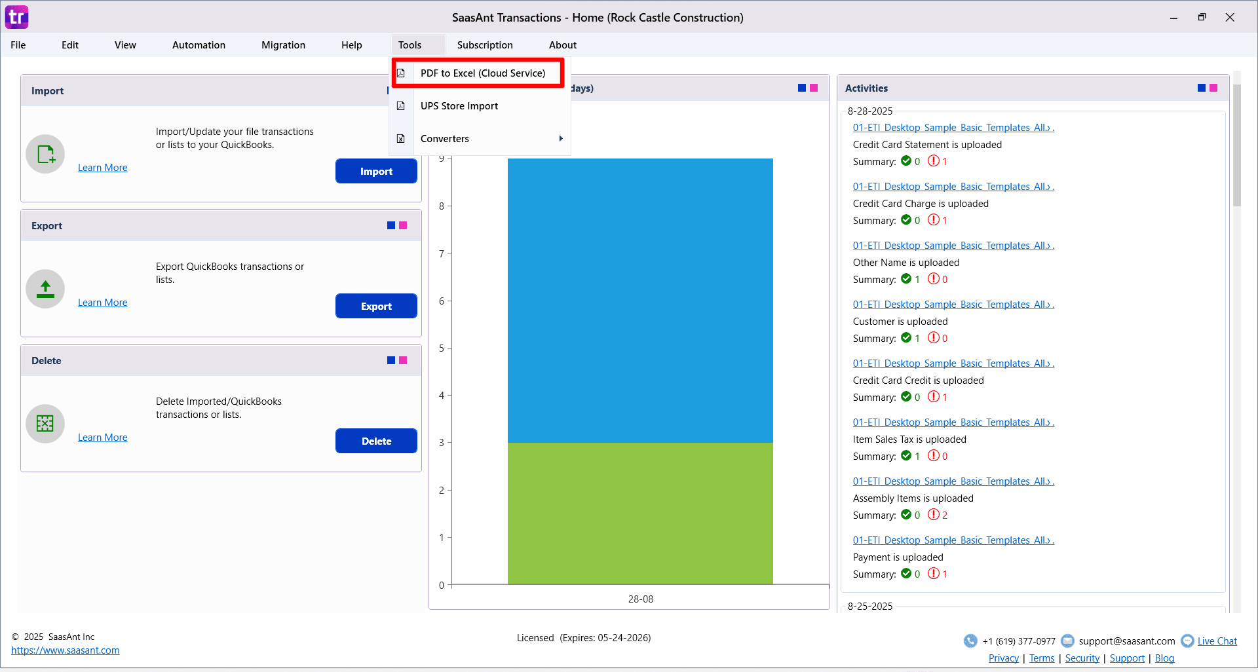Open the Privacy footer link
Viewport: 1258px width, 672px height.
(1004, 658)
